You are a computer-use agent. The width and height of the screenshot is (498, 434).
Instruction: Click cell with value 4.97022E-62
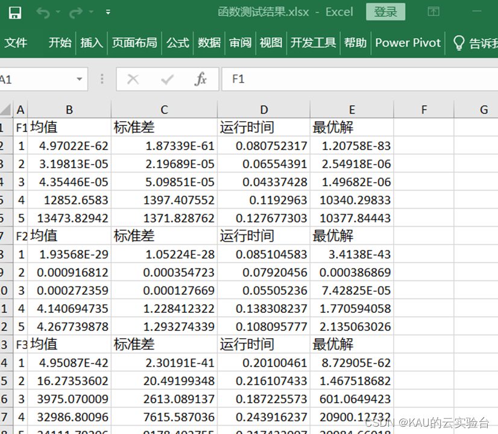click(x=69, y=146)
